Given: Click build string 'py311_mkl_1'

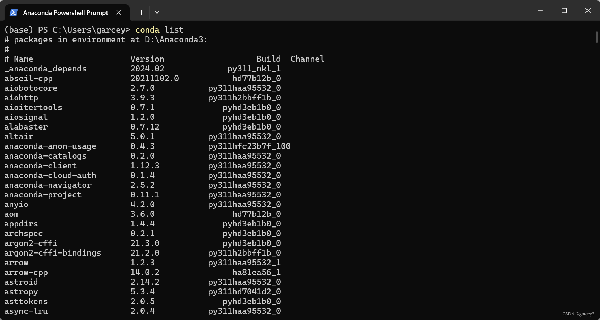Looking at the screenshot, I should (x=254, y=69).
